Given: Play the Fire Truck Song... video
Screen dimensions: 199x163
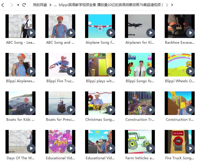Looking at the screenshot, I should (190, 148).
